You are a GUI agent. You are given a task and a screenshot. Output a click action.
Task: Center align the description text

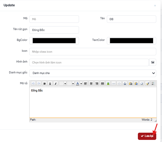pos(91,83)
